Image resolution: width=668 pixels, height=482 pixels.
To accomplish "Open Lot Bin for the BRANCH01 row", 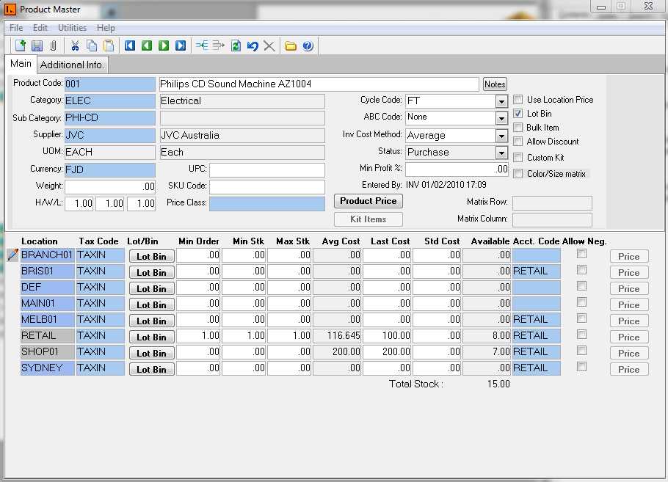I will click(x=151, y=256).
